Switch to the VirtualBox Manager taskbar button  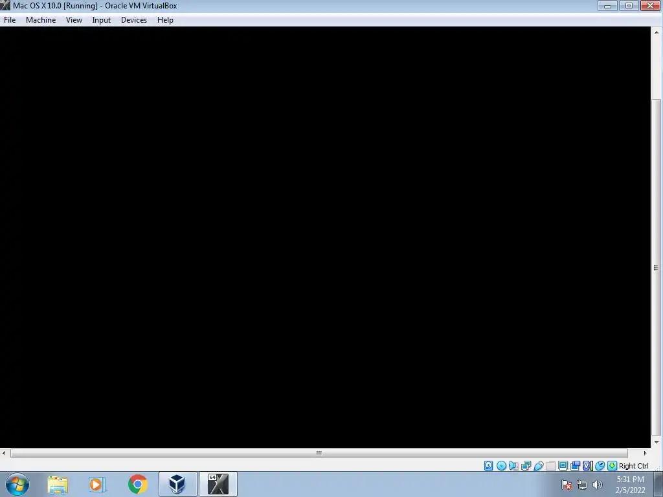click(177, 484)
